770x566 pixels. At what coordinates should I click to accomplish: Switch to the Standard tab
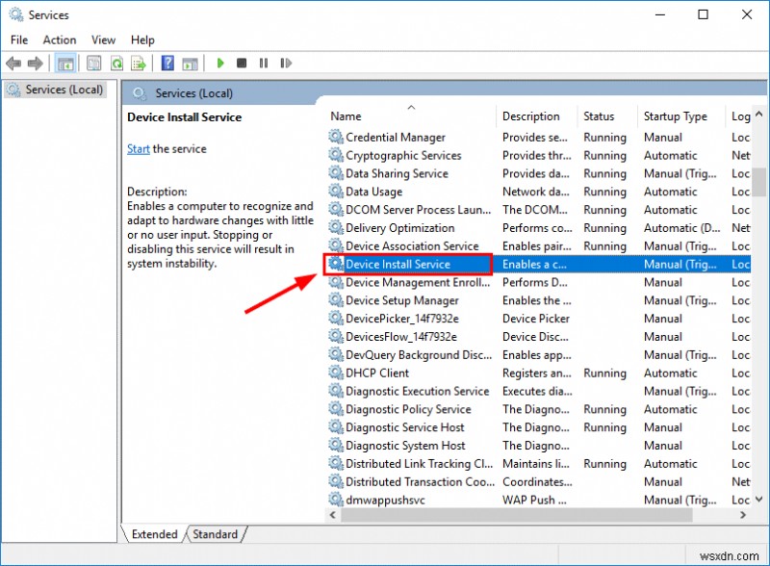215,534
